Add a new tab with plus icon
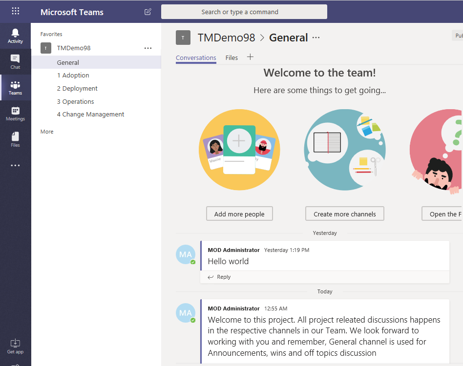Screen dimensions: 463x366 point(250,57)
